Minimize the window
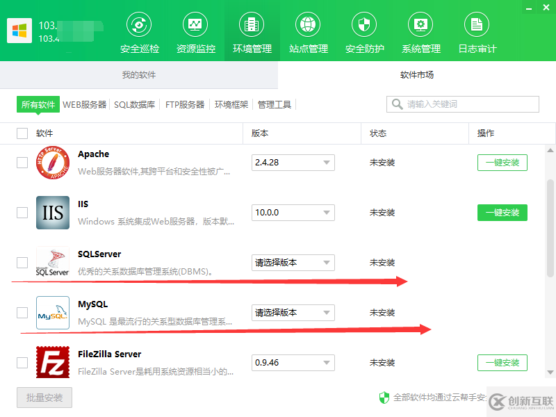 [x=529, y=8]
